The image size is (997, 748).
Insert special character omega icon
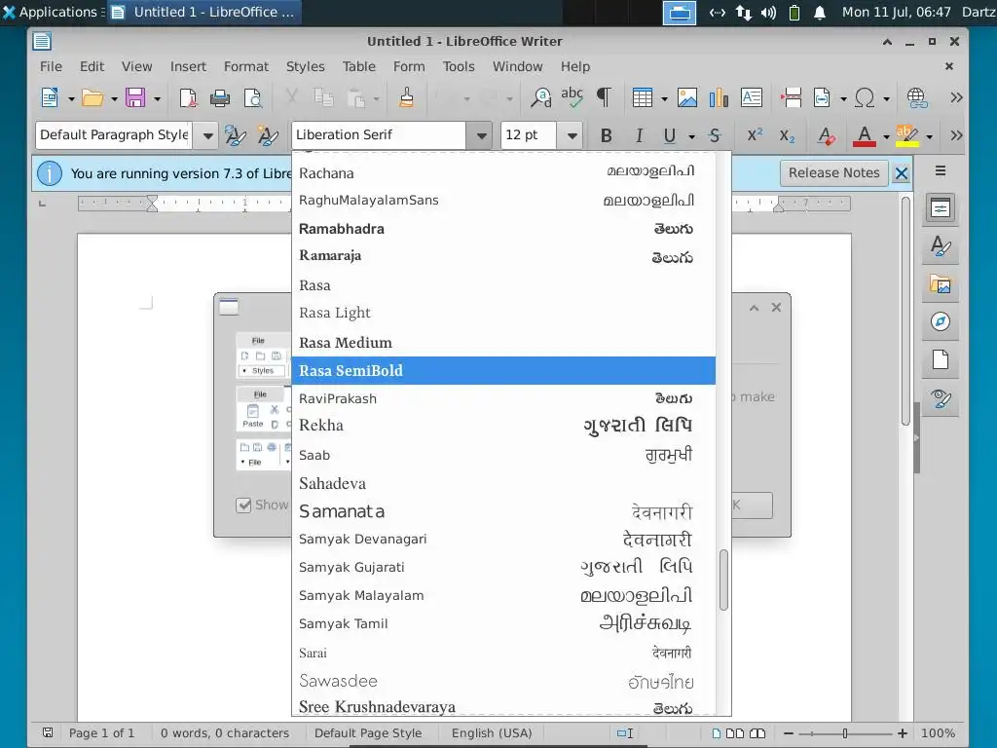point(865,98)
